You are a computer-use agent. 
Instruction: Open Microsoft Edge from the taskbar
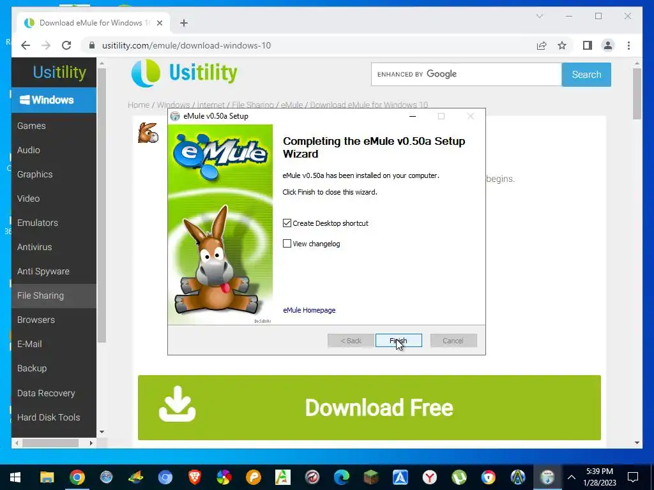(341, 477)
